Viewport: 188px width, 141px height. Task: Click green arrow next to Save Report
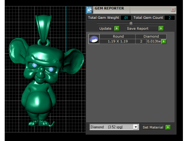pyautogui.click(x=161, y=28)
